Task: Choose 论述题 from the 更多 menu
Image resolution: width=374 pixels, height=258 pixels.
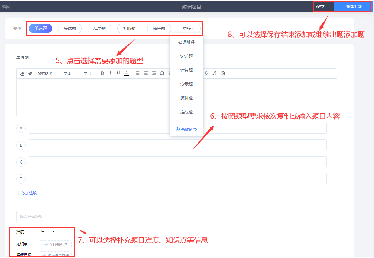Action: click(187, 56)
